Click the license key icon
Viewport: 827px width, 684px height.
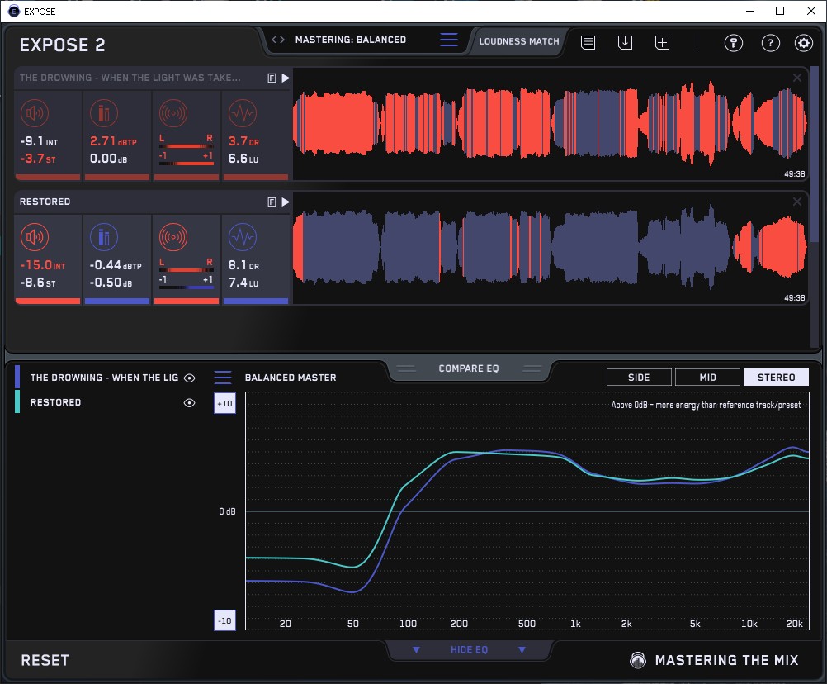pos(734,43)
